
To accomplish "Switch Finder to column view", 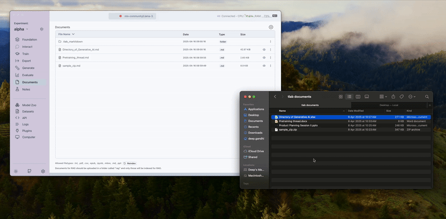I will 358,97.
